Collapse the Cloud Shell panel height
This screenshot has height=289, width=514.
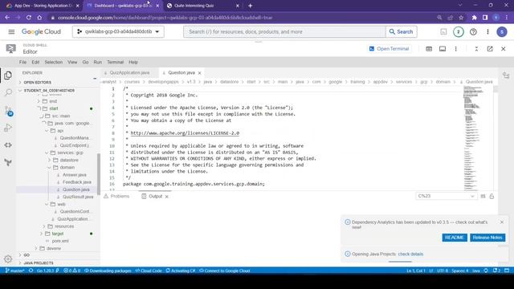coord(476,49)
